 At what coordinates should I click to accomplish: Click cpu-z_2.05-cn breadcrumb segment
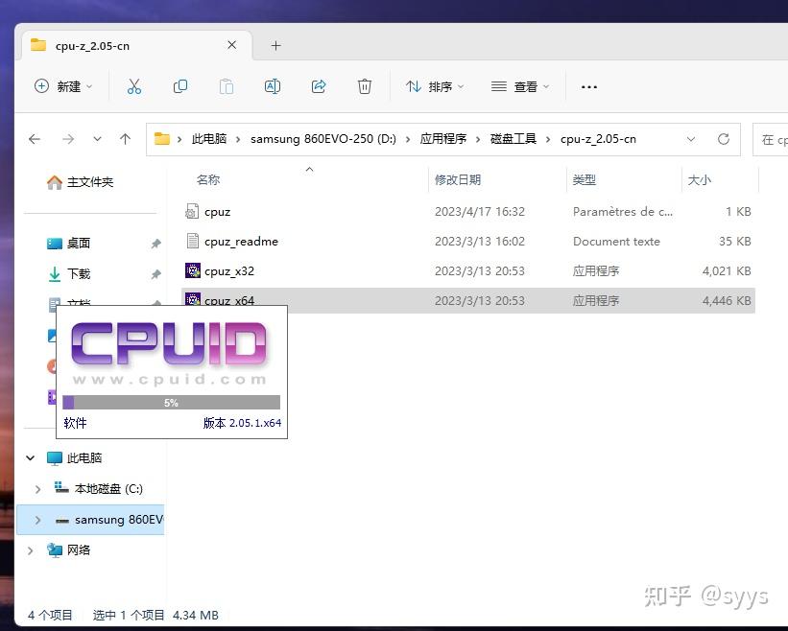598,139
